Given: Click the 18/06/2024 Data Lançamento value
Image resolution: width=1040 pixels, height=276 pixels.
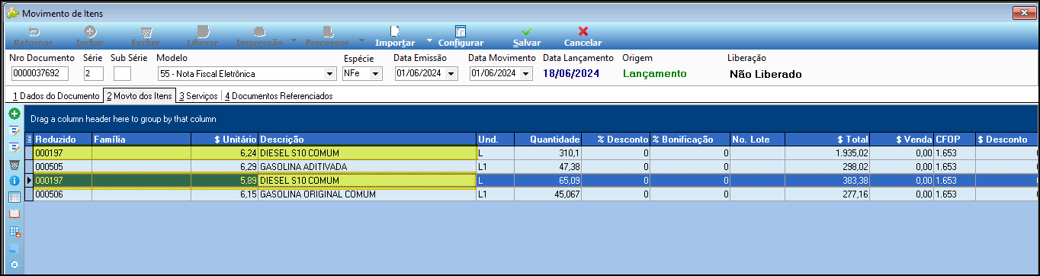Looking at the screenshot, I should pos(571,74).
